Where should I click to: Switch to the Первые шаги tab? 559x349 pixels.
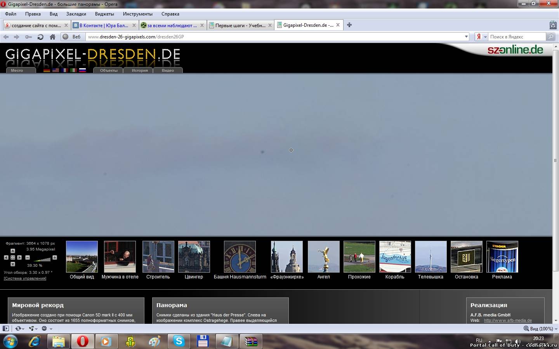click(x=240, y=25)
